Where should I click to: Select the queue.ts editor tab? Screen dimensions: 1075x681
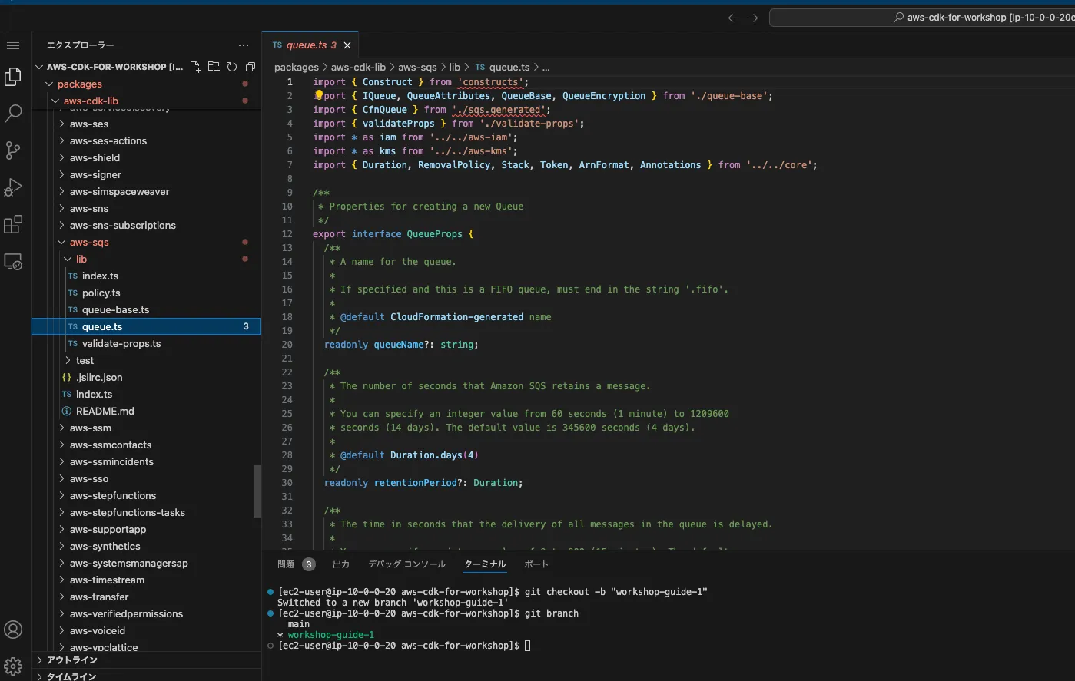point(310,45)
